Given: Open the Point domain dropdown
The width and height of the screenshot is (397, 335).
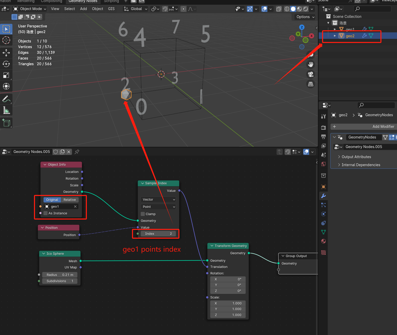Looking at the screenshot, I should pos(158,207).
